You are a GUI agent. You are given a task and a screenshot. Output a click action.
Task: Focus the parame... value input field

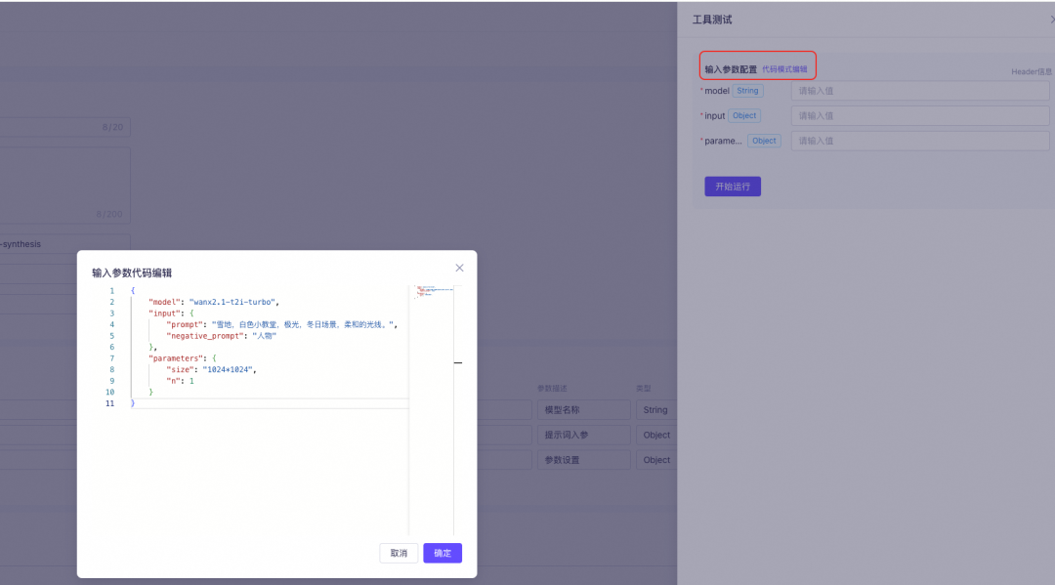pos(920,141)
